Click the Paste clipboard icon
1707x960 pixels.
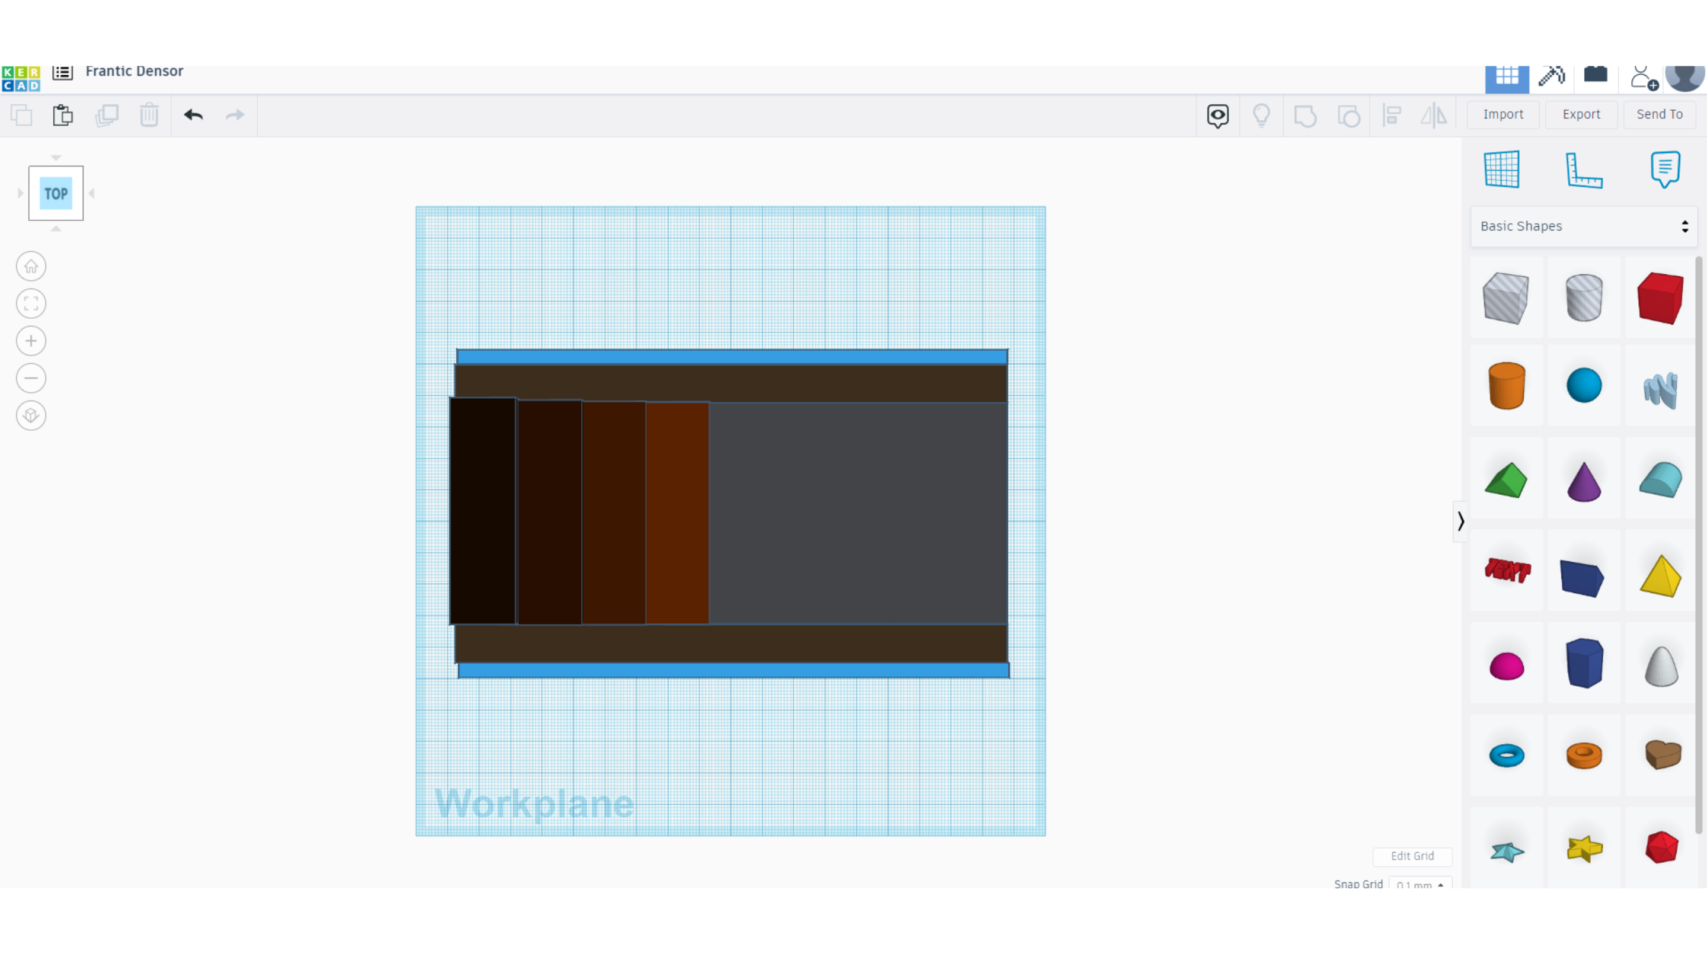(x=63, y=116)
